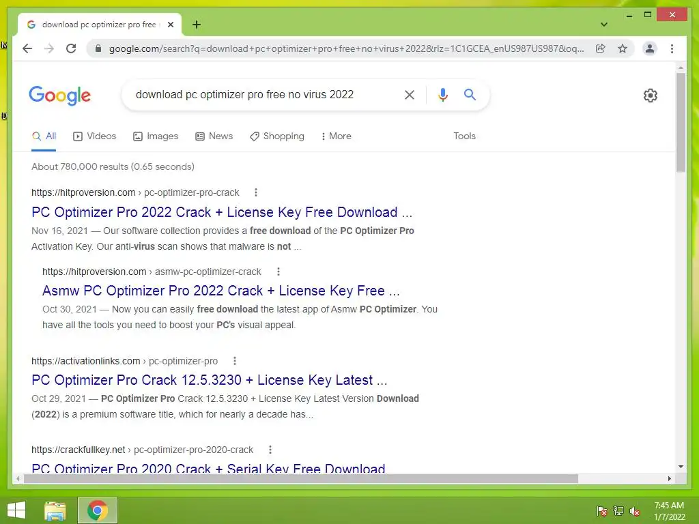Open the Windows Start button
The height and width of the screenshot is (524, 699).
pos(16,510)
